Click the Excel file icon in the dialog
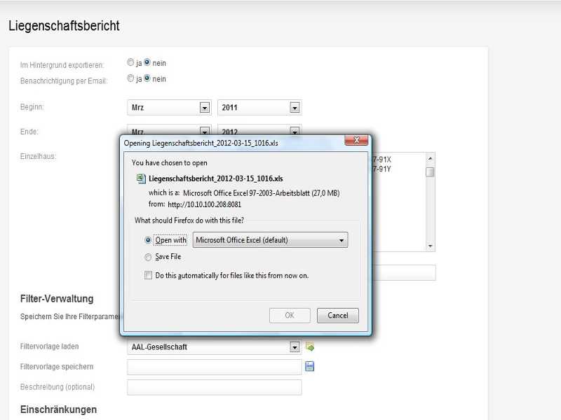561x420 pixels. coord(141,178)
